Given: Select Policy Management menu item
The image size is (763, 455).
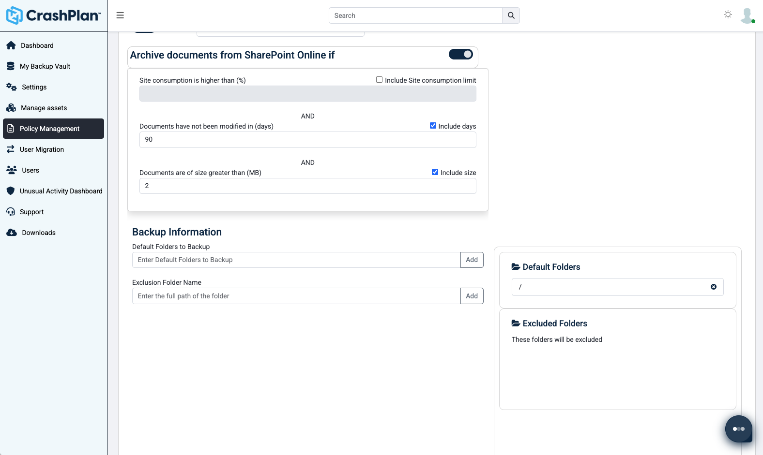Looking at the screenshot, I should coord(54,129).
